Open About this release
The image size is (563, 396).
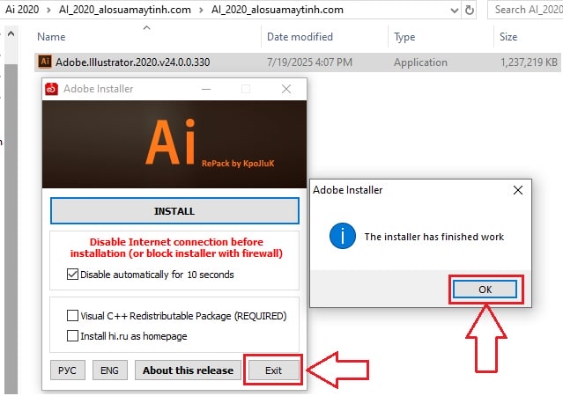188,370
